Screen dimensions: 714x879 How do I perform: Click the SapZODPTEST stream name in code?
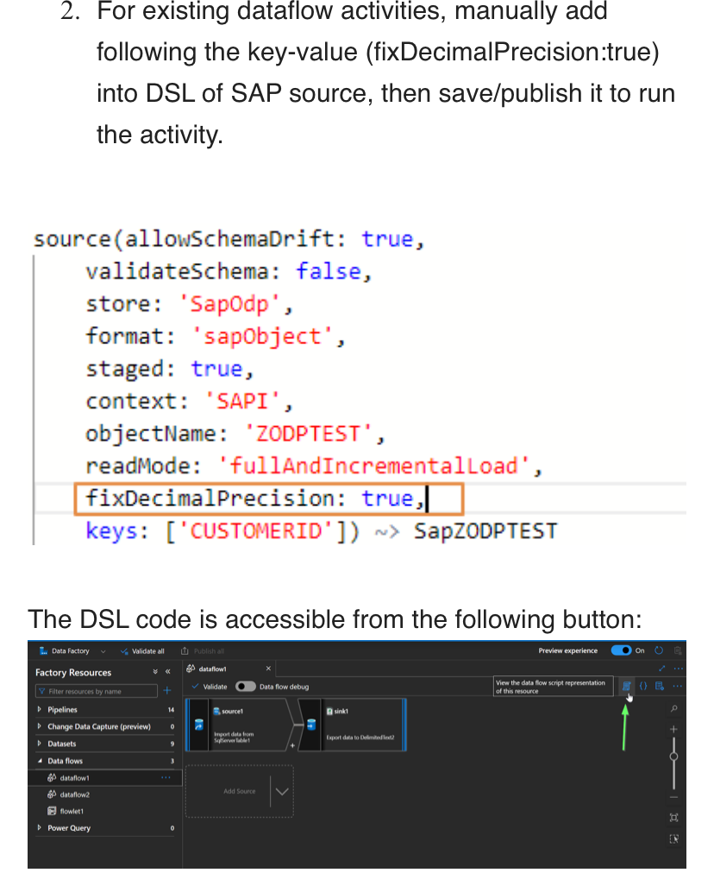click(485, 531)
